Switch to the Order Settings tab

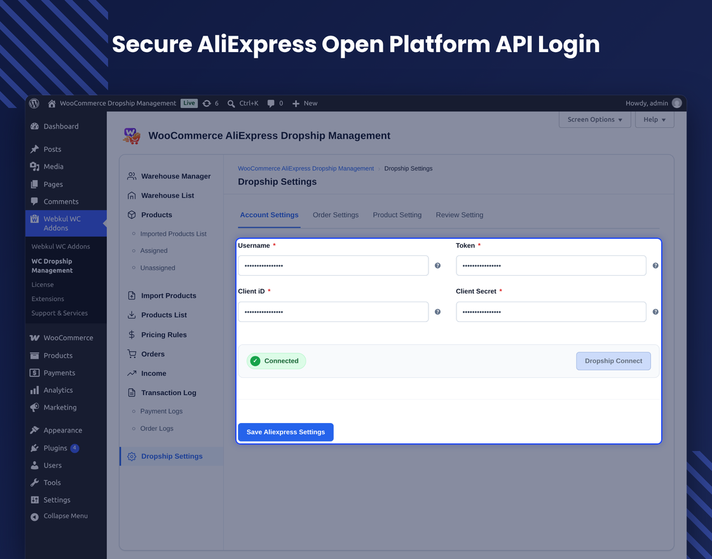(336, 215)
